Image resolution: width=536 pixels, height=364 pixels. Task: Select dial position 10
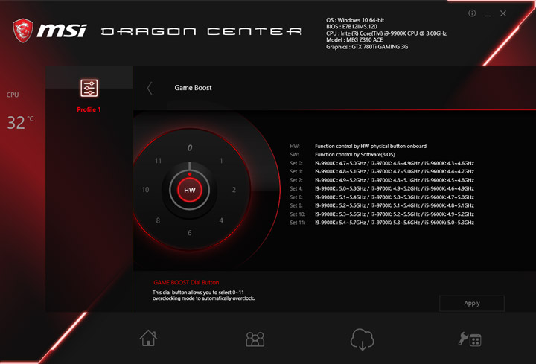(145, 190)
